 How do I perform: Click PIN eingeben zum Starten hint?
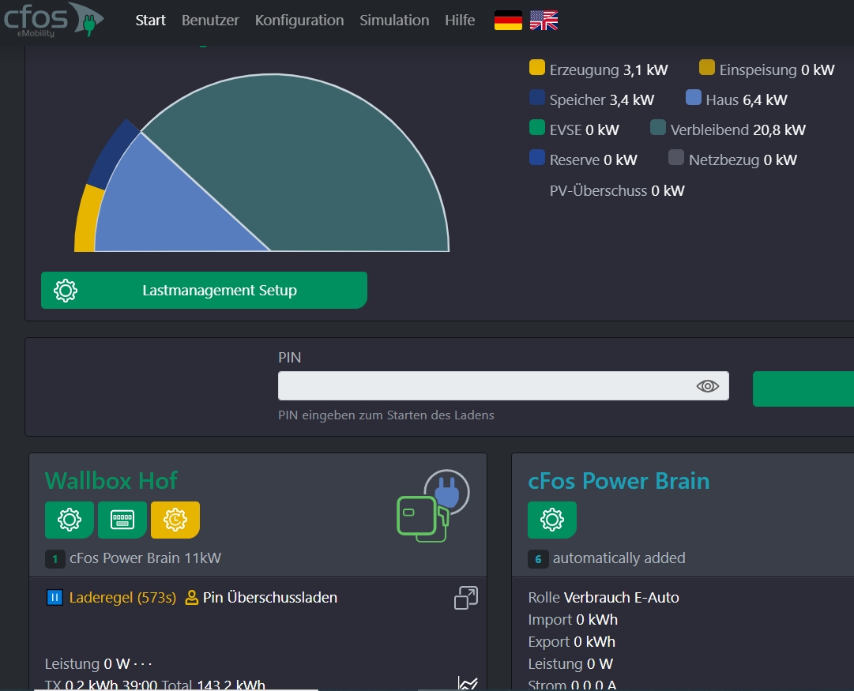[x=386, y=415]
